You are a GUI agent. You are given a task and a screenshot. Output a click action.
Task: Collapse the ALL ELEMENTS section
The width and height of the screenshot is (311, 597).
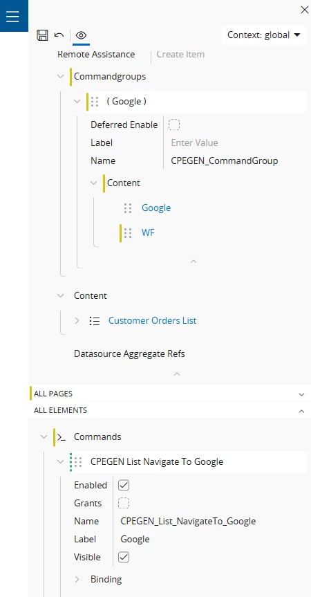301,411
